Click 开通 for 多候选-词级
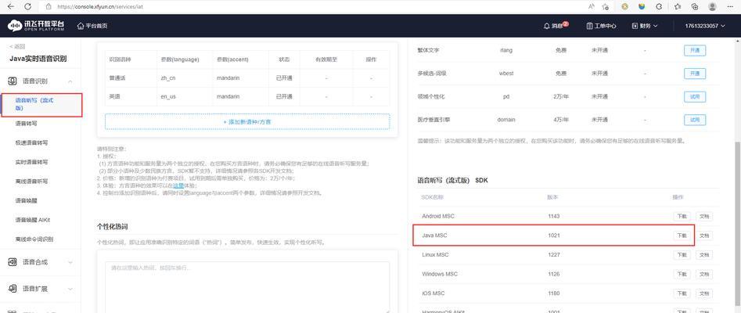 (695, 74)
